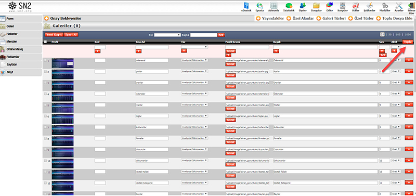Go to the Özel Türler link
This screenshot has height=196, width=416.
[x=363, y=19]
